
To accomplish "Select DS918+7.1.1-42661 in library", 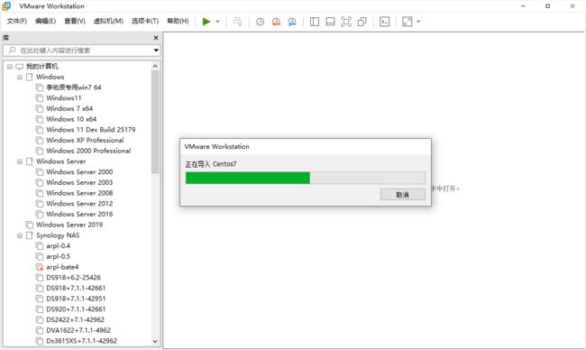I will coord(76,288).
